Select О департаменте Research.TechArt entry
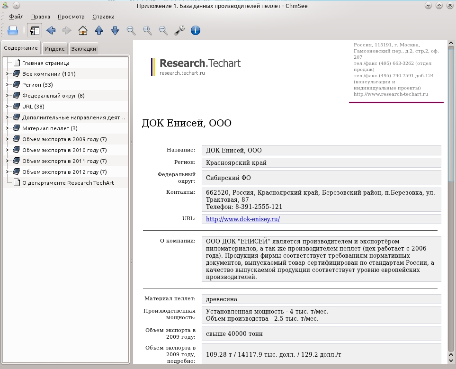Viewport: 456px width, 369px height. pos(68,183)
